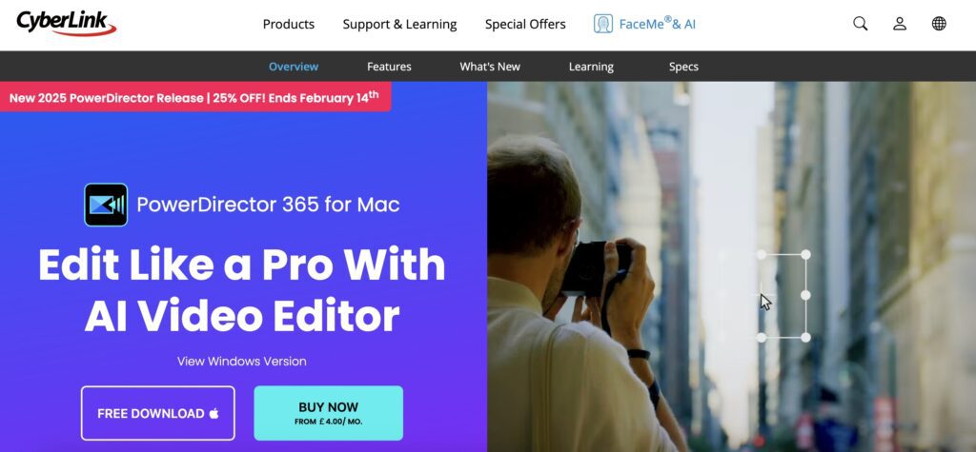Open the What's New tab
Viewport: 976px width, 452px height.
pos(490,67)
